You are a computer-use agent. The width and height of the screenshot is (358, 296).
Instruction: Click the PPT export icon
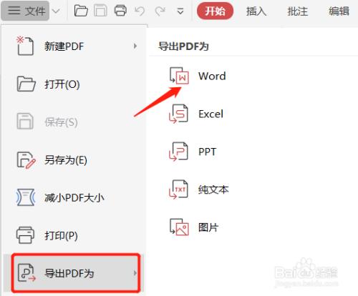point(178,152)
